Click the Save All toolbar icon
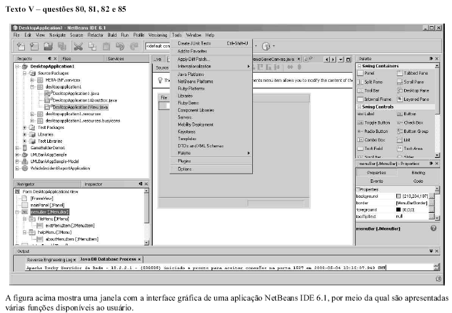This screenshot has height=313, width=452. coord(62,46)
